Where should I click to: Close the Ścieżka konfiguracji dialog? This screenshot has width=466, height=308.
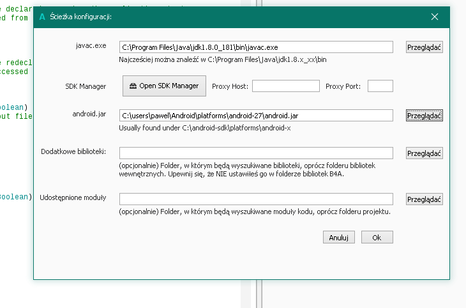pyautogui.click(x=435, y=17)
